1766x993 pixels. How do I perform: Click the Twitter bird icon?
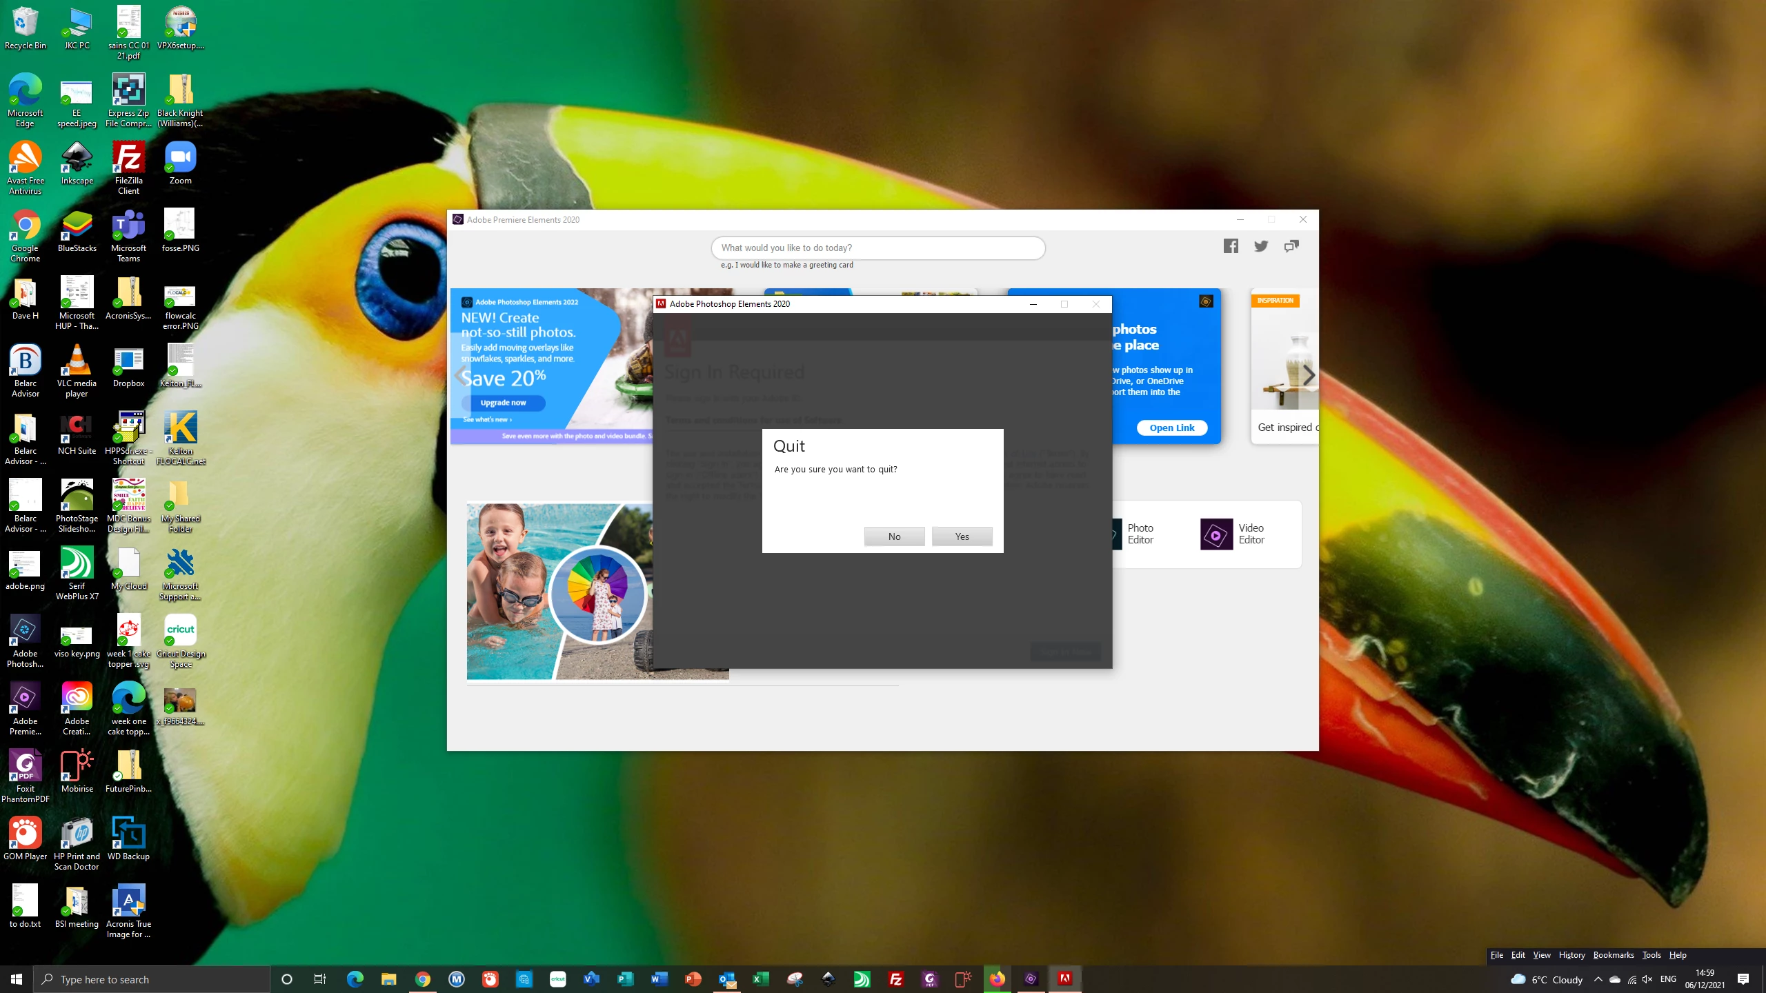[1261, 246]
